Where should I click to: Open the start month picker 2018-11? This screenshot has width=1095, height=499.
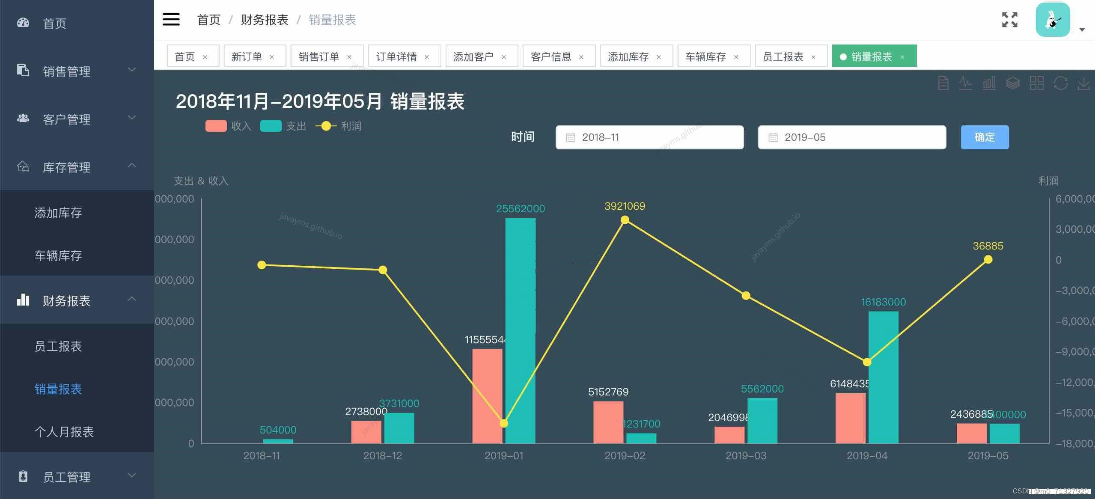649,137
